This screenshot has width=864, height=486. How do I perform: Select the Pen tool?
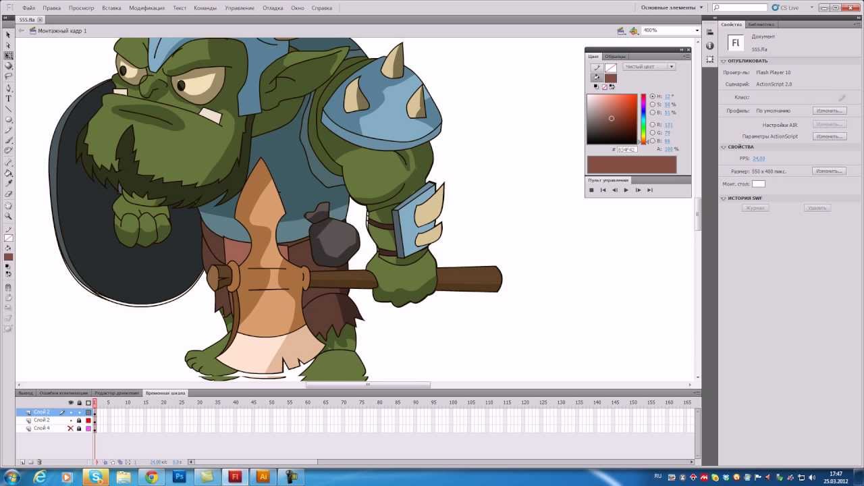click(x=8, y=88)
